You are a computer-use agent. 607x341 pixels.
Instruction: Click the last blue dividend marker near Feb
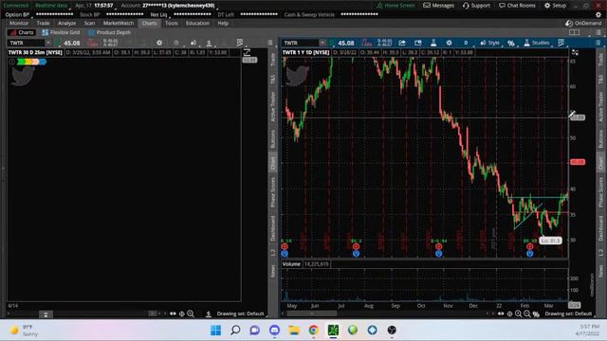point(529,254)
